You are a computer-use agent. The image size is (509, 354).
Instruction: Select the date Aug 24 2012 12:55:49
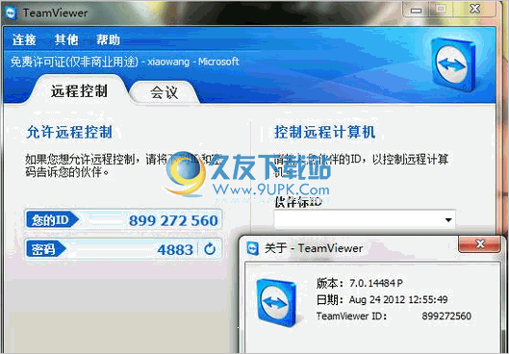tap(398, 299)
